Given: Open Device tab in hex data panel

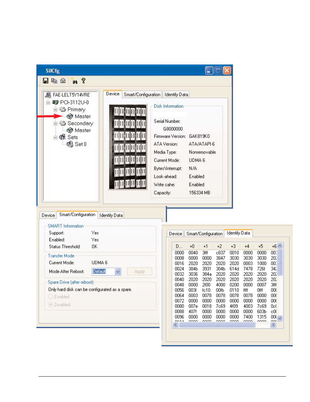Looking at the screenshot, I should (175, 234).
